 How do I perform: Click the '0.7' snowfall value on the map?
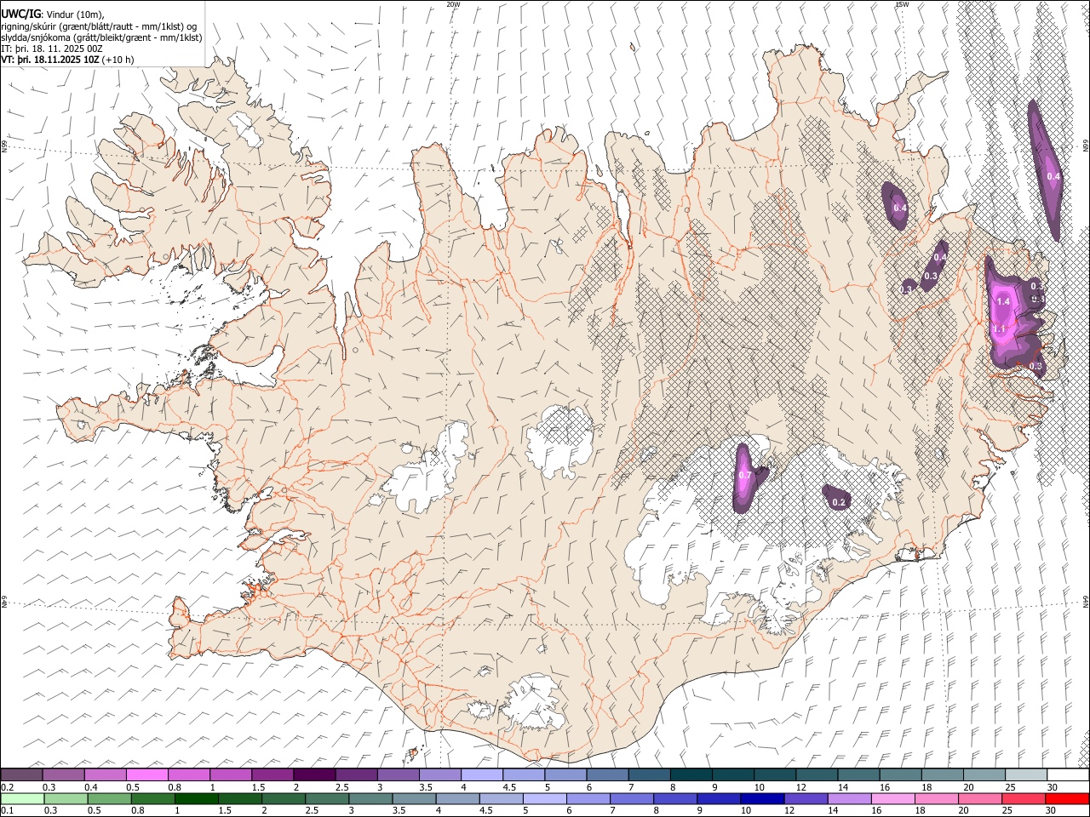pyautogui.click(x=745, y=475)
